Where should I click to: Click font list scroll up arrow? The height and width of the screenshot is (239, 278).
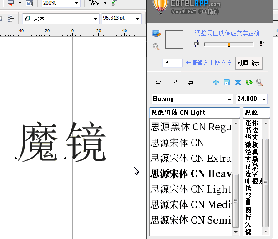(236, 123)
